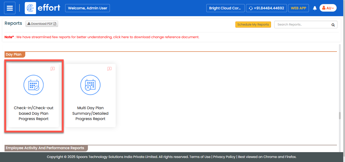Click the Schedule My Reports button
Image resolution: width=345 pixels, height=162 pixels.
coord(253,25)
